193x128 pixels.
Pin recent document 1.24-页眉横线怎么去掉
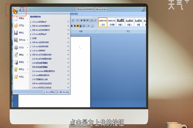click(x=68, y=79)
